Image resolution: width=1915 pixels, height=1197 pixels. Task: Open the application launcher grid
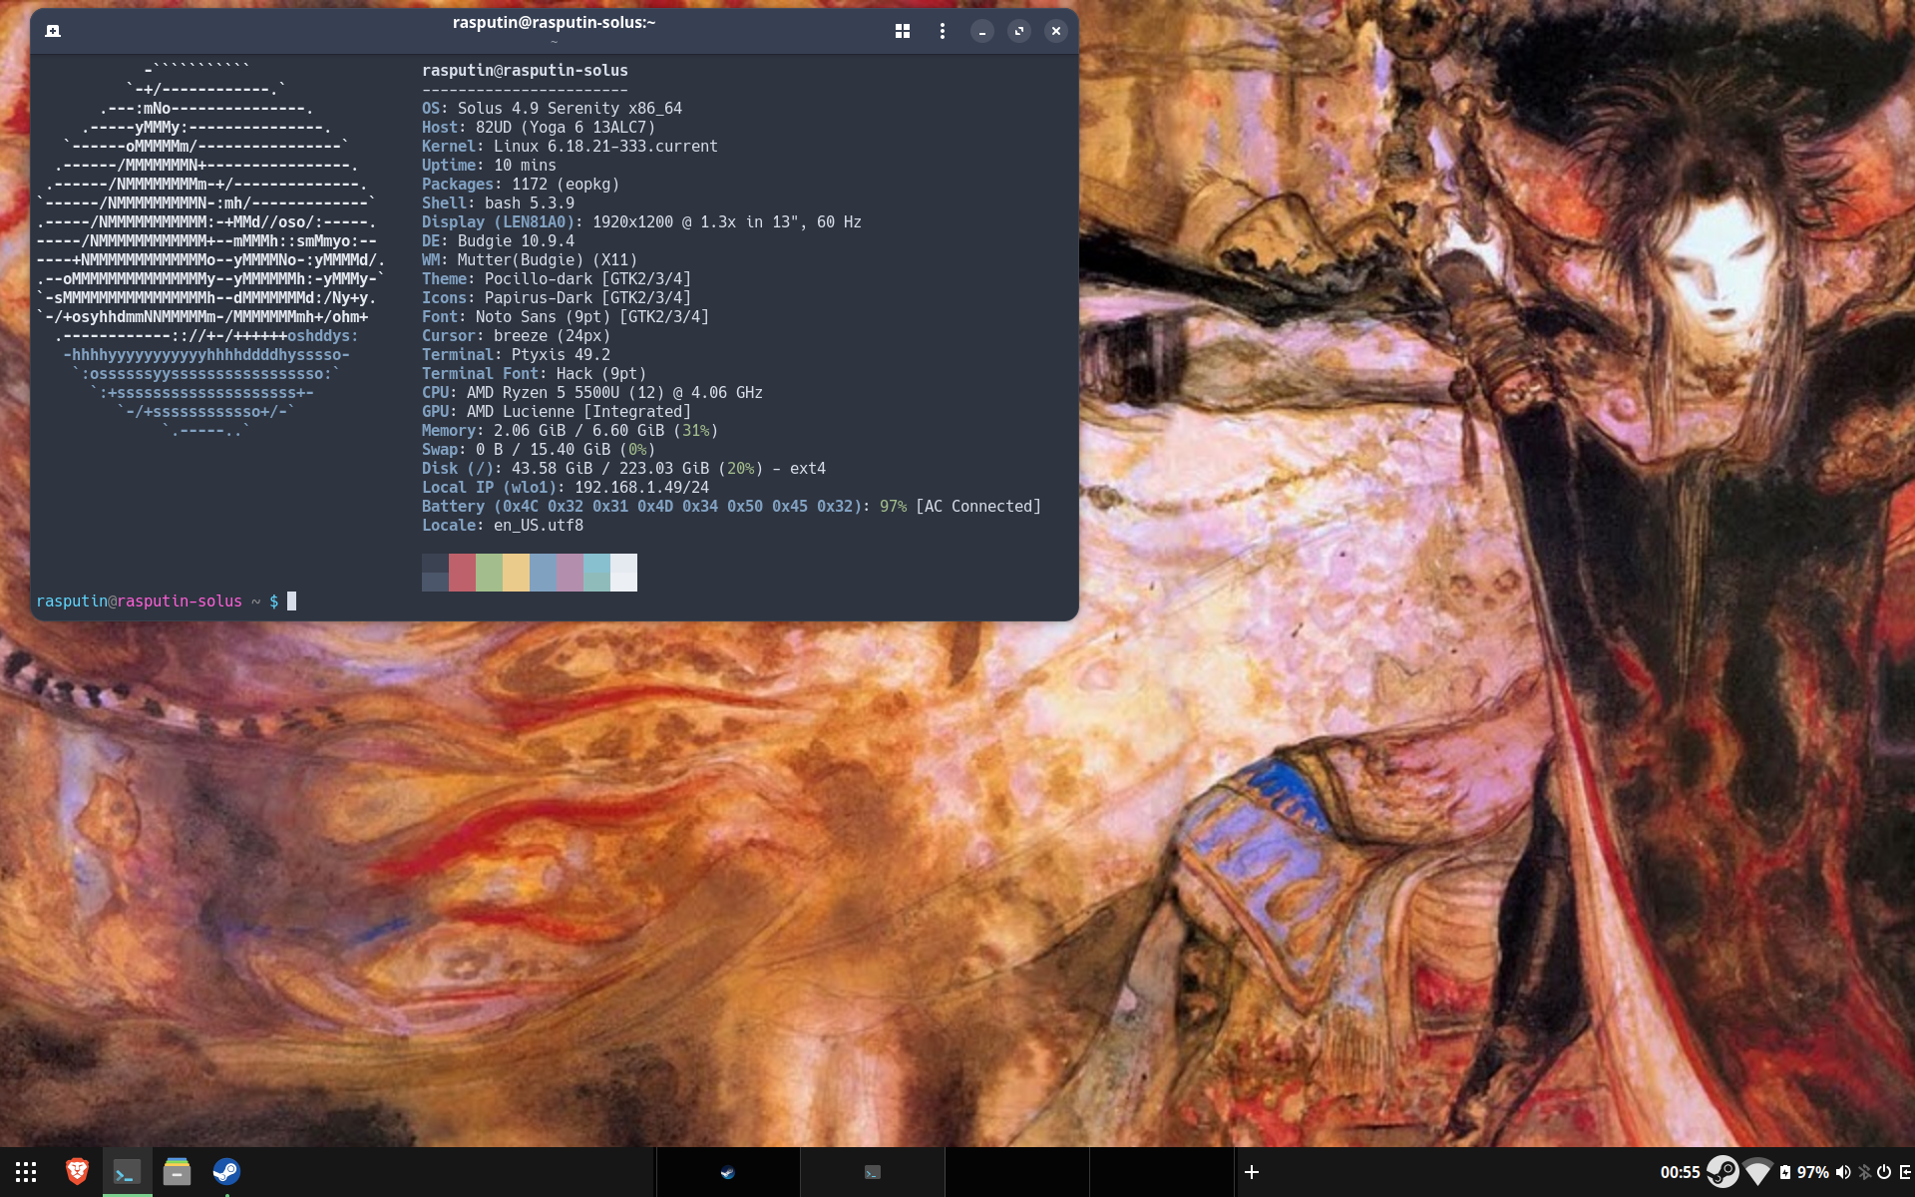(x=26, y=1172)
